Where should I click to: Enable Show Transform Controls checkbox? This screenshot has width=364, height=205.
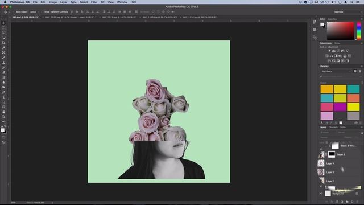tap(43, 12)
